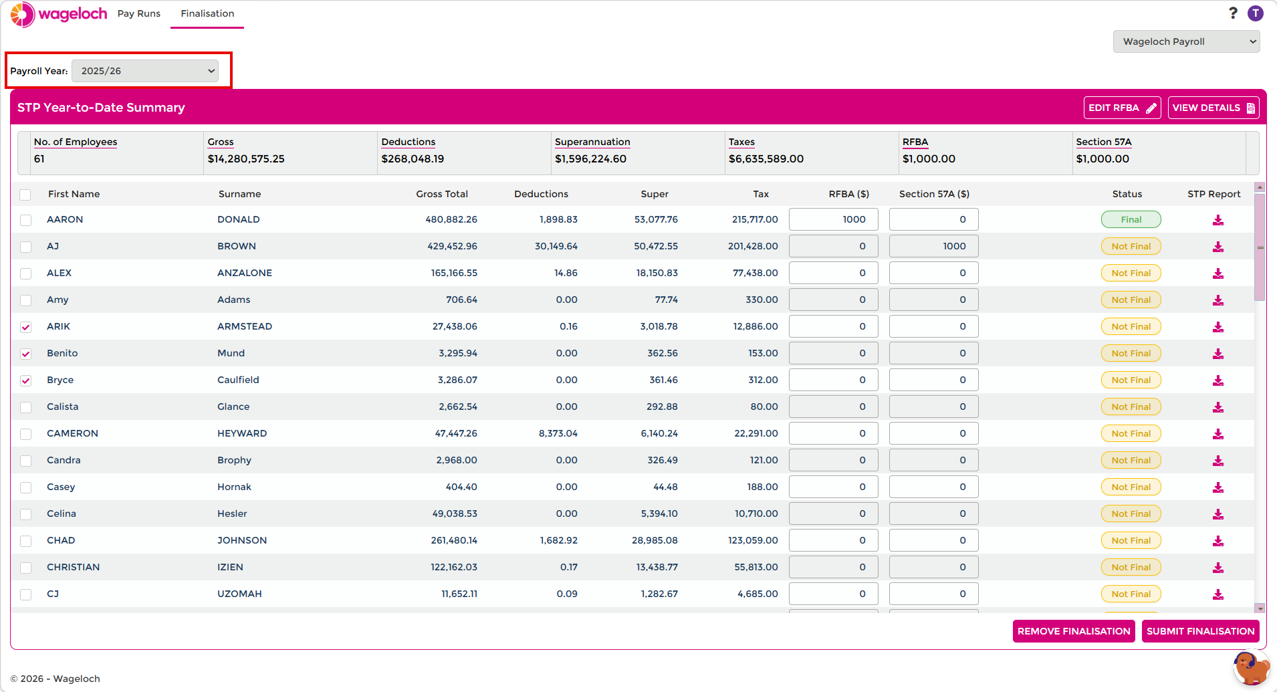1277x692 pixels.
Task: Download STP report for CHRISTIAN IZIEN
Action: (1218, 568)
